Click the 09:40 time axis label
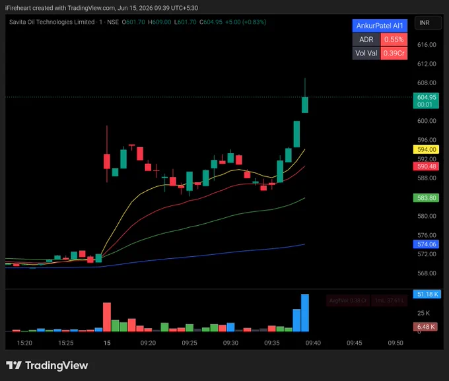The height and width of the screenshot is (381, 449). (313, 343)
